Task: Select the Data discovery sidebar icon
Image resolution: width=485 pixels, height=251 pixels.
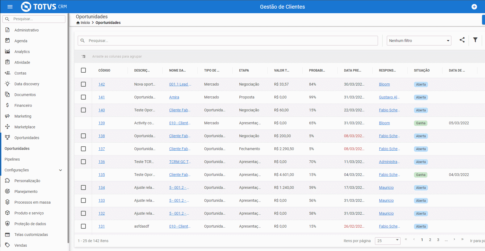Action: (x=8, y=84)
